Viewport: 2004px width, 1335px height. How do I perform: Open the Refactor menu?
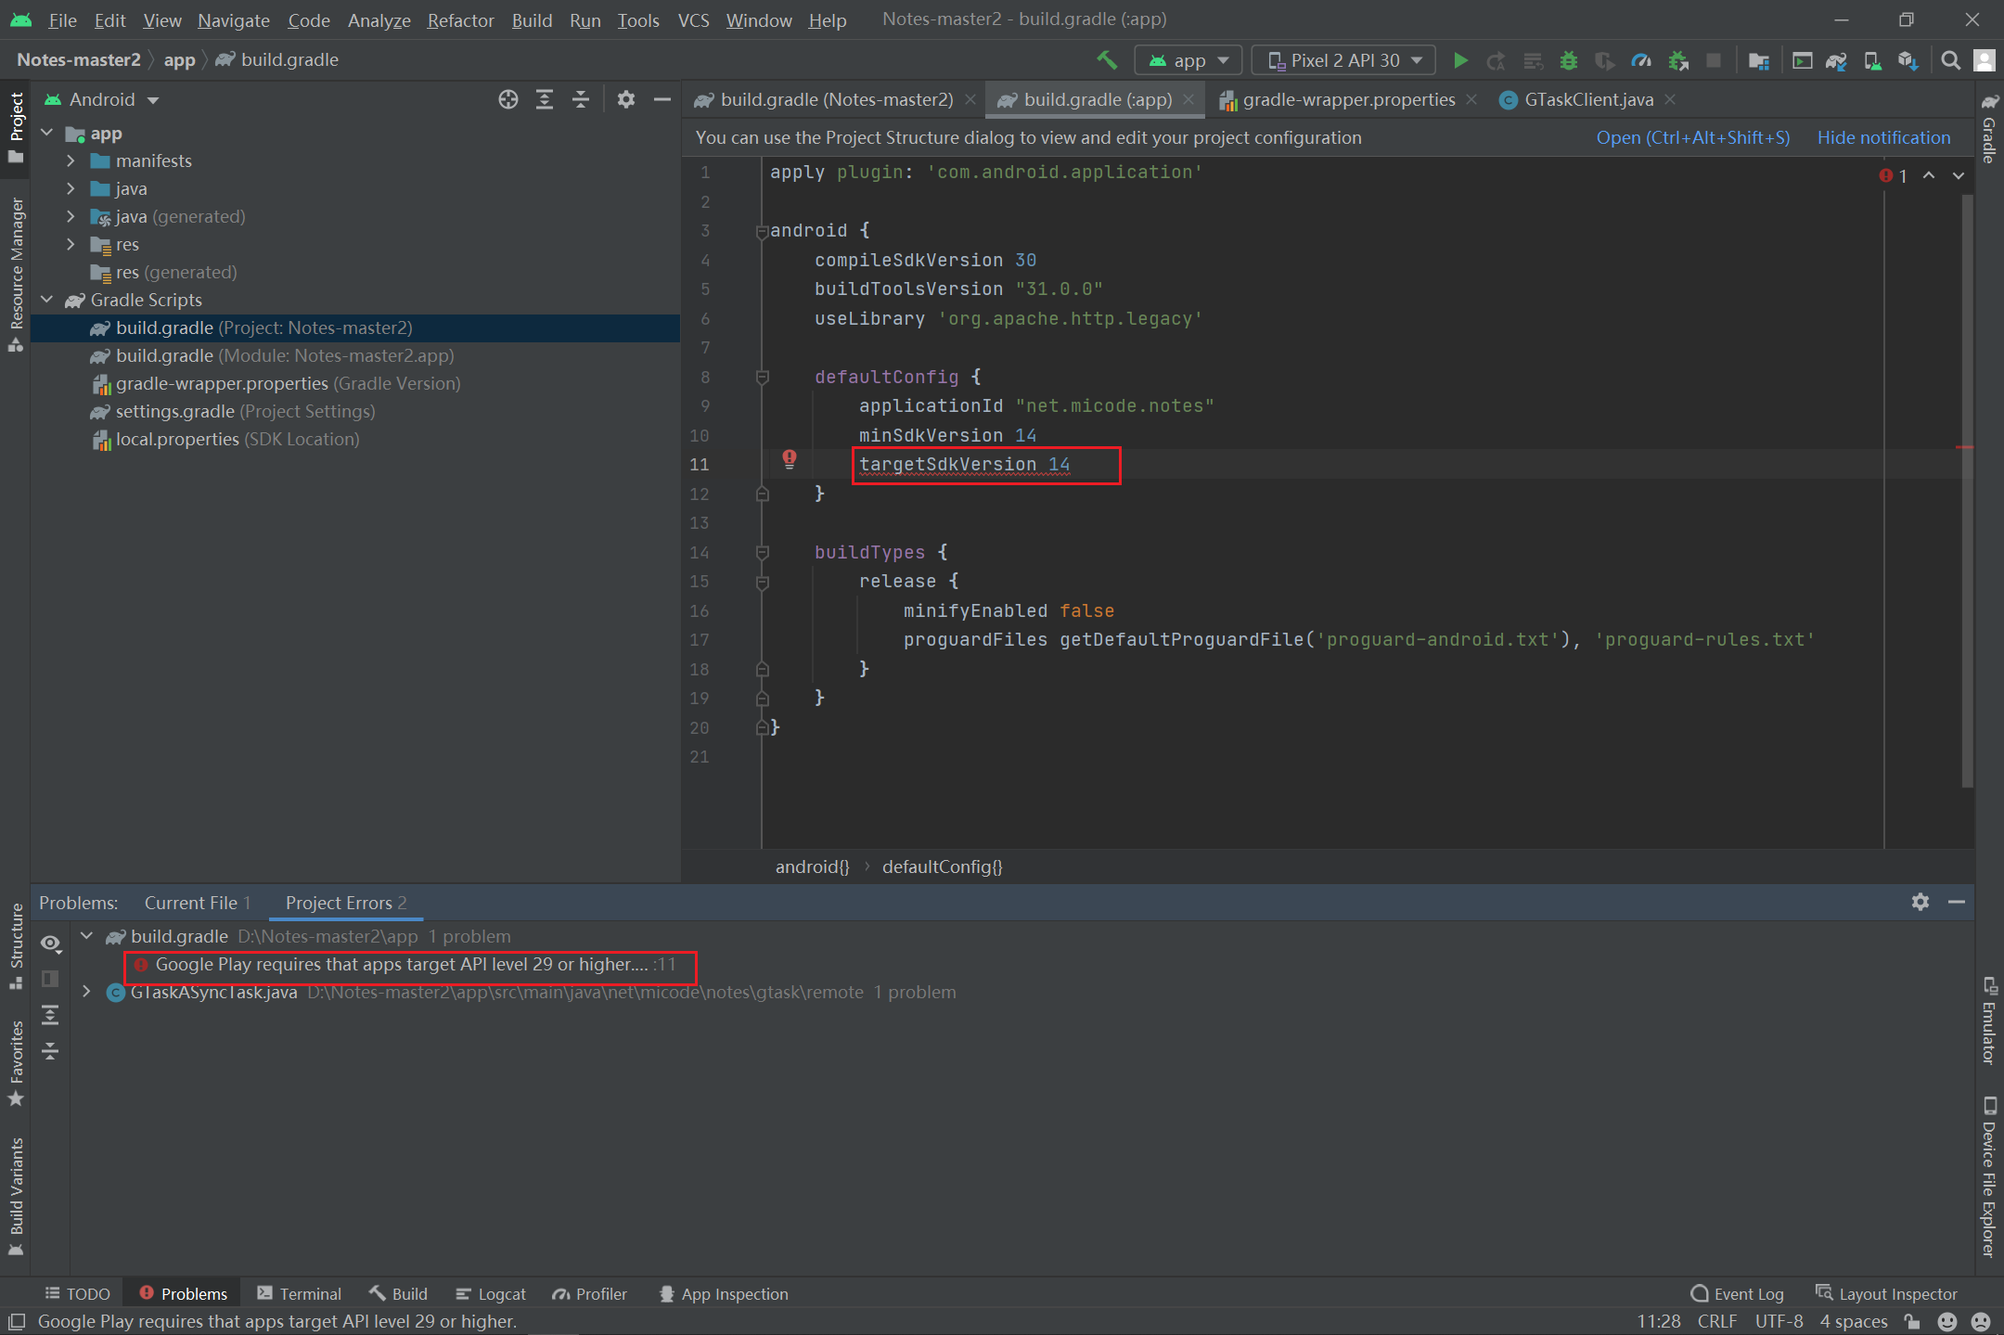tap(460, 19)
